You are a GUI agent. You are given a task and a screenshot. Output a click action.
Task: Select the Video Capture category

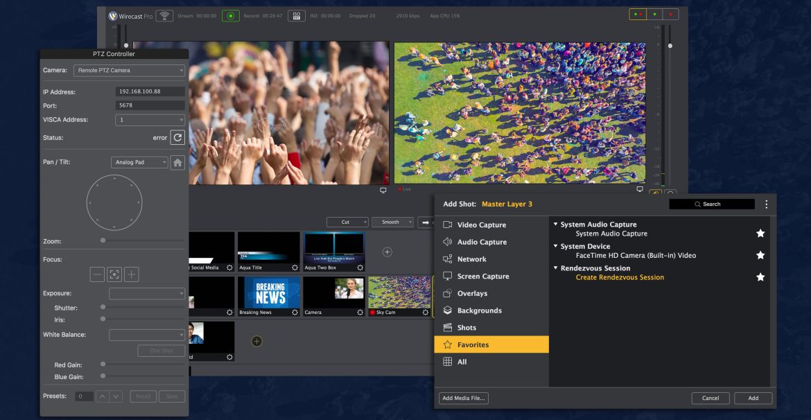pos(491,225)
